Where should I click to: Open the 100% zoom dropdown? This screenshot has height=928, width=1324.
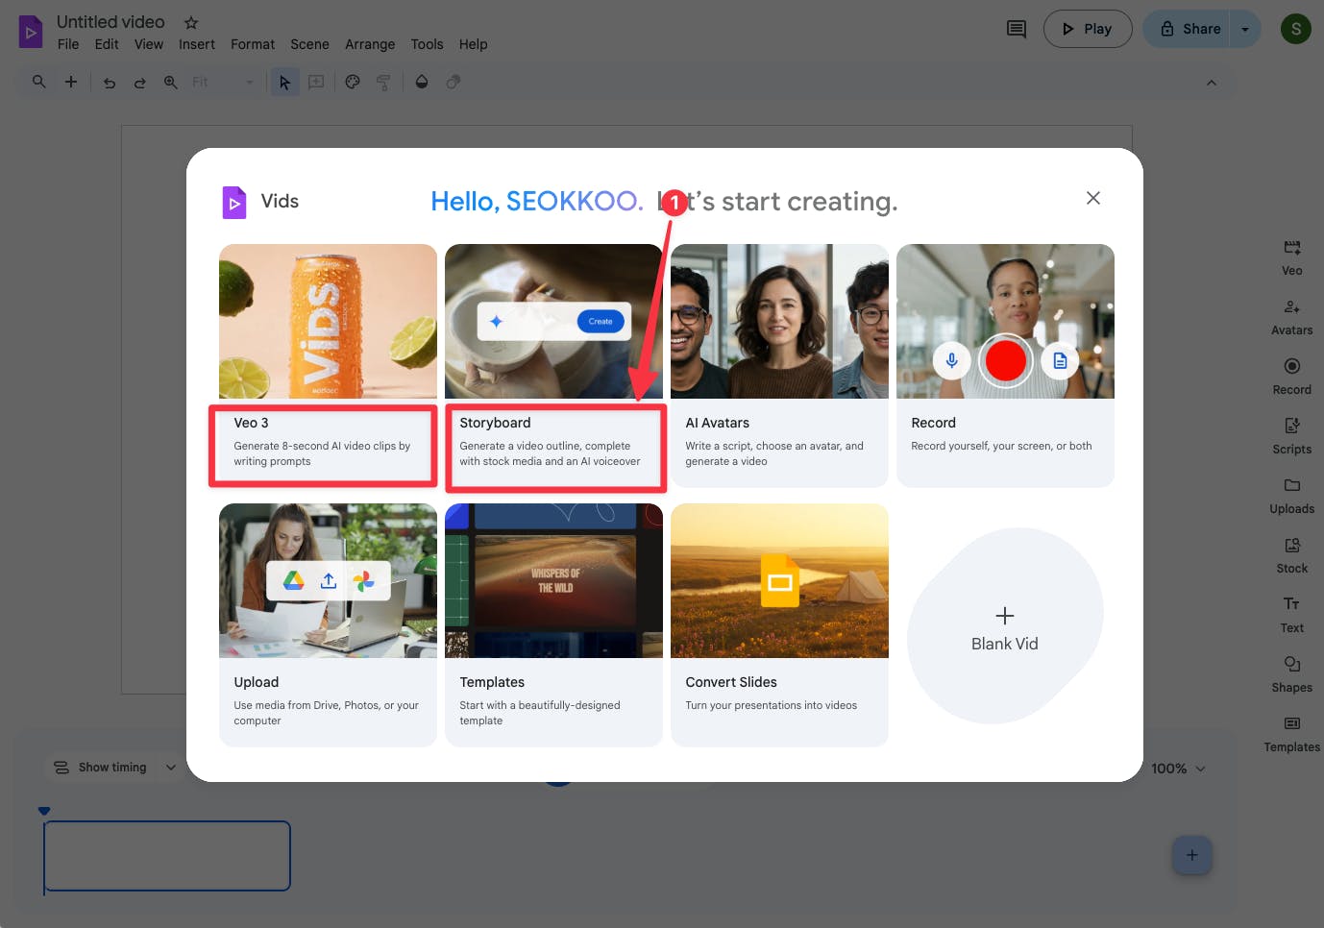pyautogui.click(x=1178, y=769)
